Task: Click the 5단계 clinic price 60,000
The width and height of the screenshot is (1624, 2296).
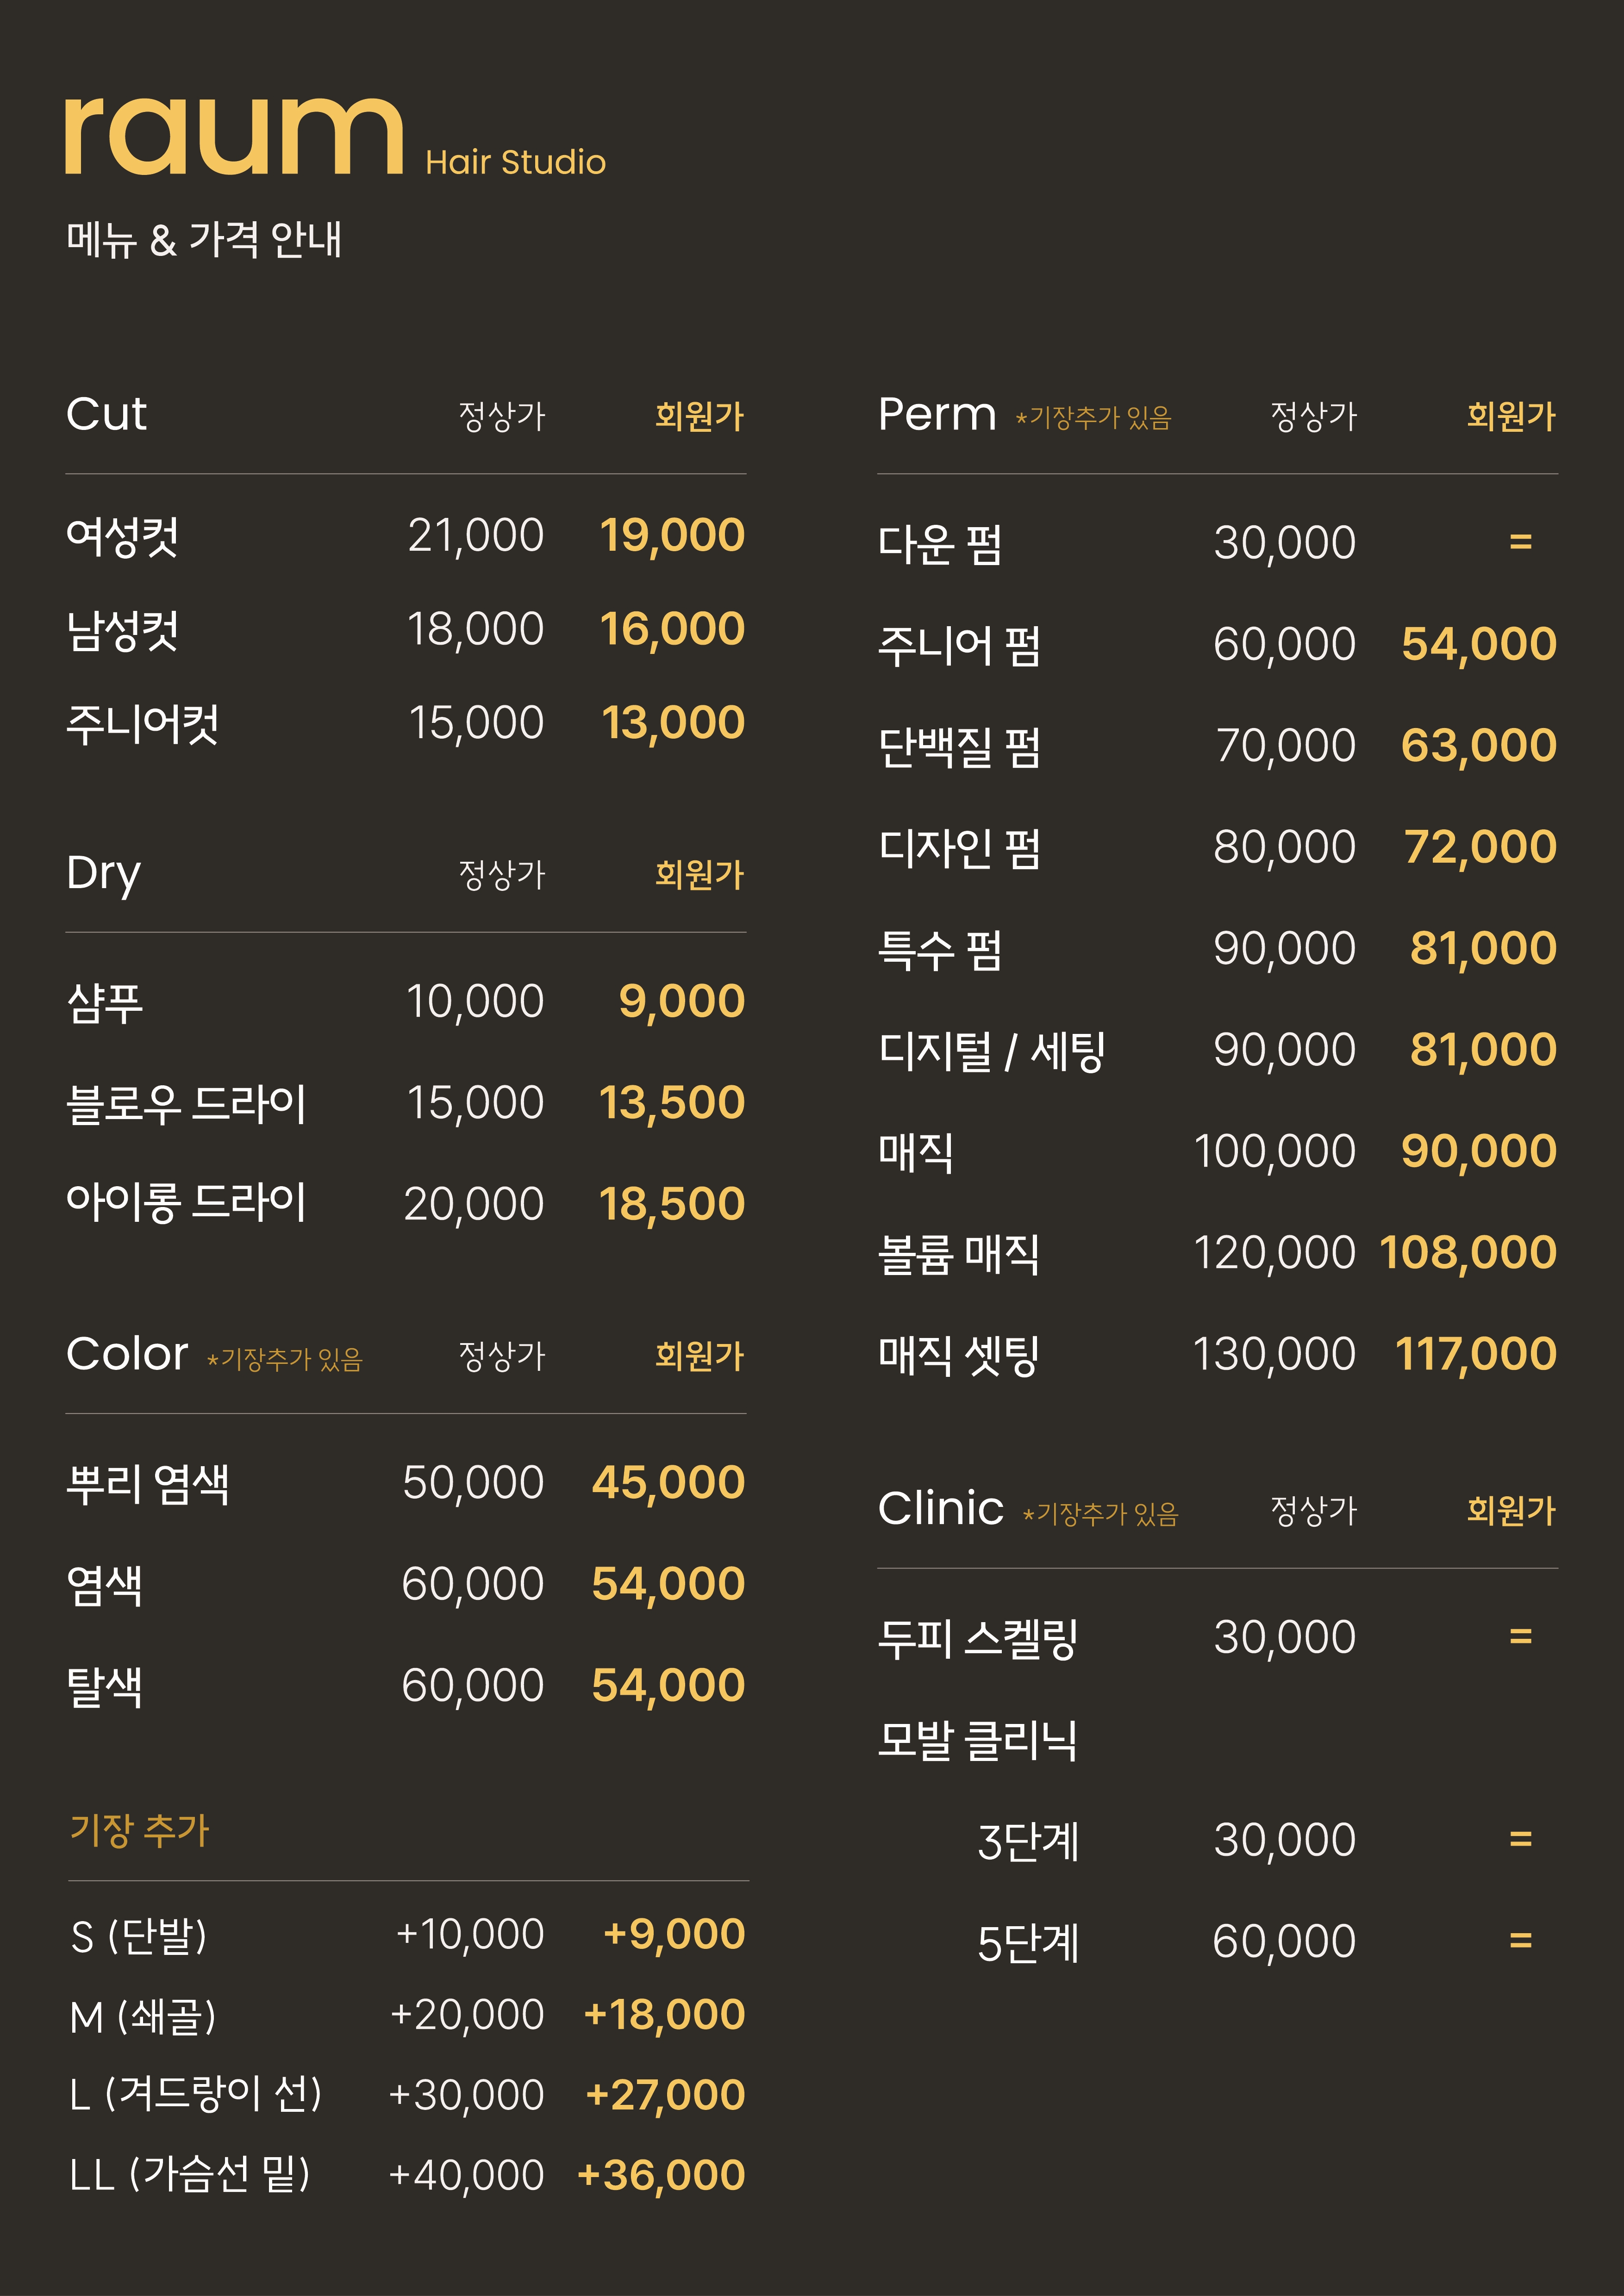Action: [1284, 1941]
